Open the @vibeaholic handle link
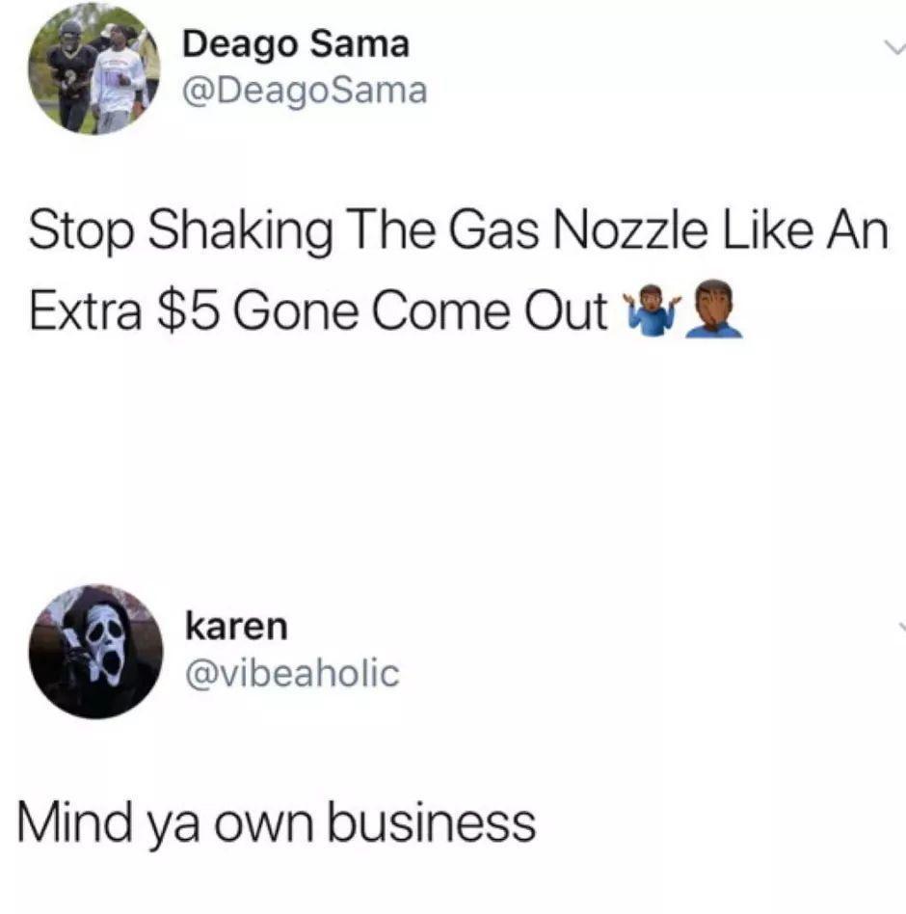 [x=292, y=674]
